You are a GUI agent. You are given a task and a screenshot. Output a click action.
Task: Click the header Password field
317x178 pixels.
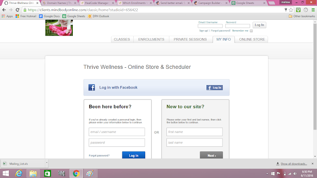[238, 26]
